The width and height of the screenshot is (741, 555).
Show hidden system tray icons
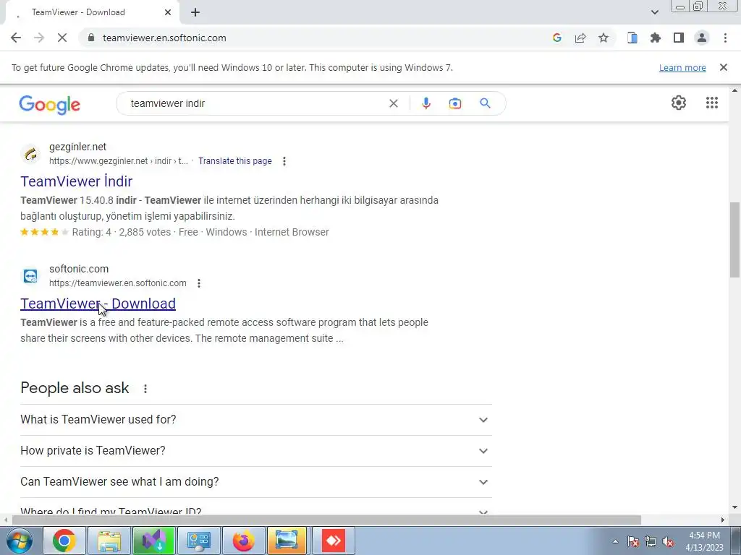point(615,541)
